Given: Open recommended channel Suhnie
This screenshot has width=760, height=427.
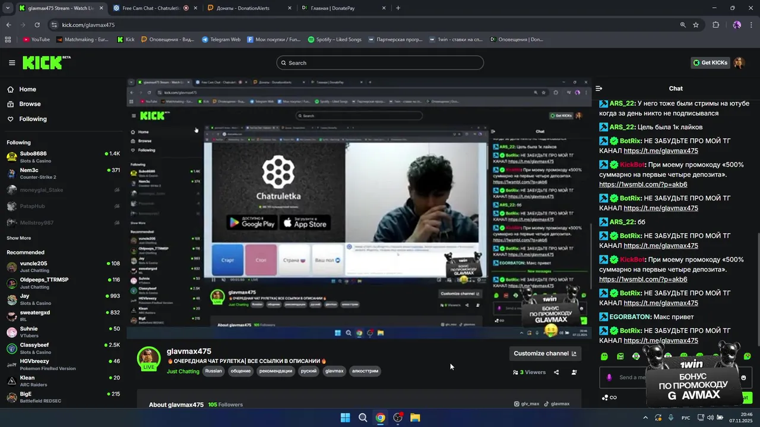Looking at the screenshot, I should [62, 332].
